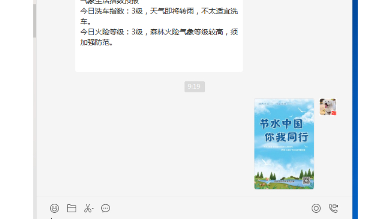The image size is (391, 219).
Task: Open chat history speech bubble icon
Action: [x=105, y=208]
